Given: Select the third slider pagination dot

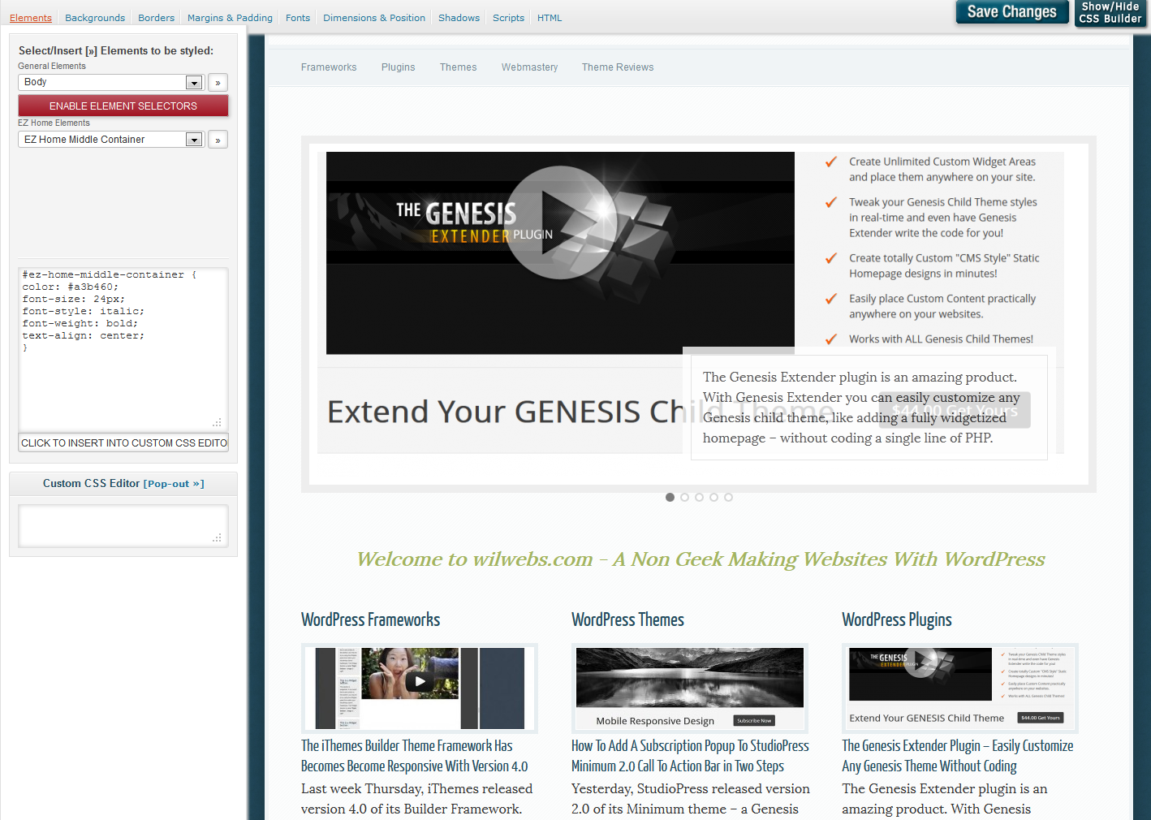Looking at the screenshot, I should pos(699,497).
